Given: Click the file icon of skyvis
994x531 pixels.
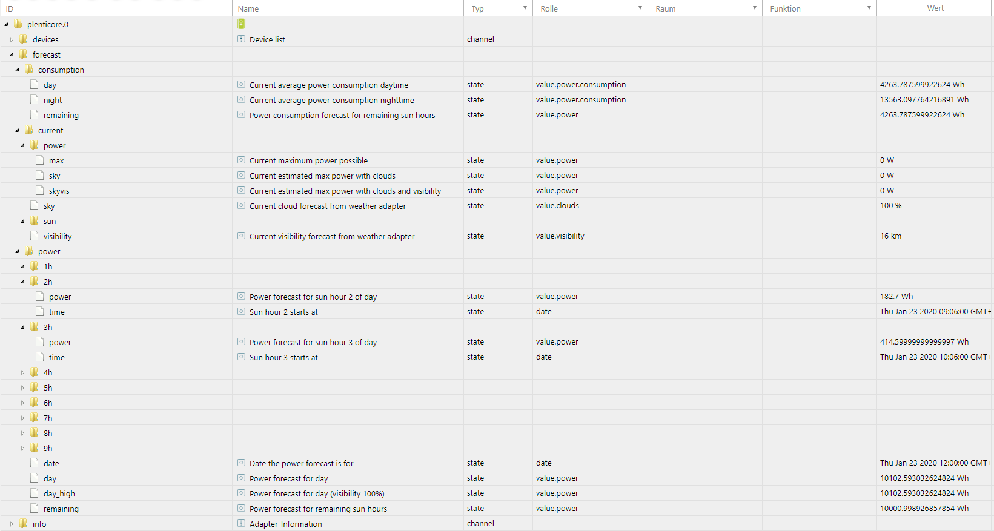Looking at the screenshot, I should click(40, 190).
